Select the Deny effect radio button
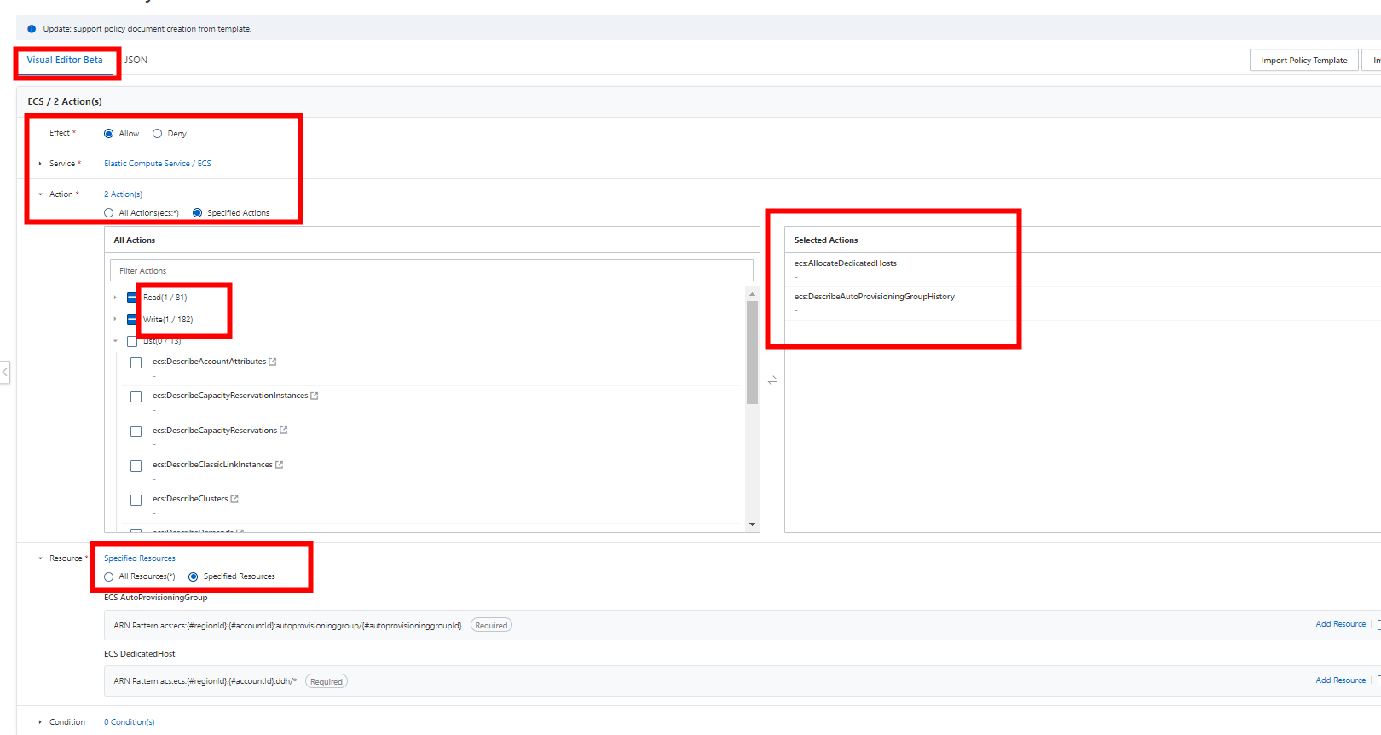The image size is (1381, 735). 157,134
